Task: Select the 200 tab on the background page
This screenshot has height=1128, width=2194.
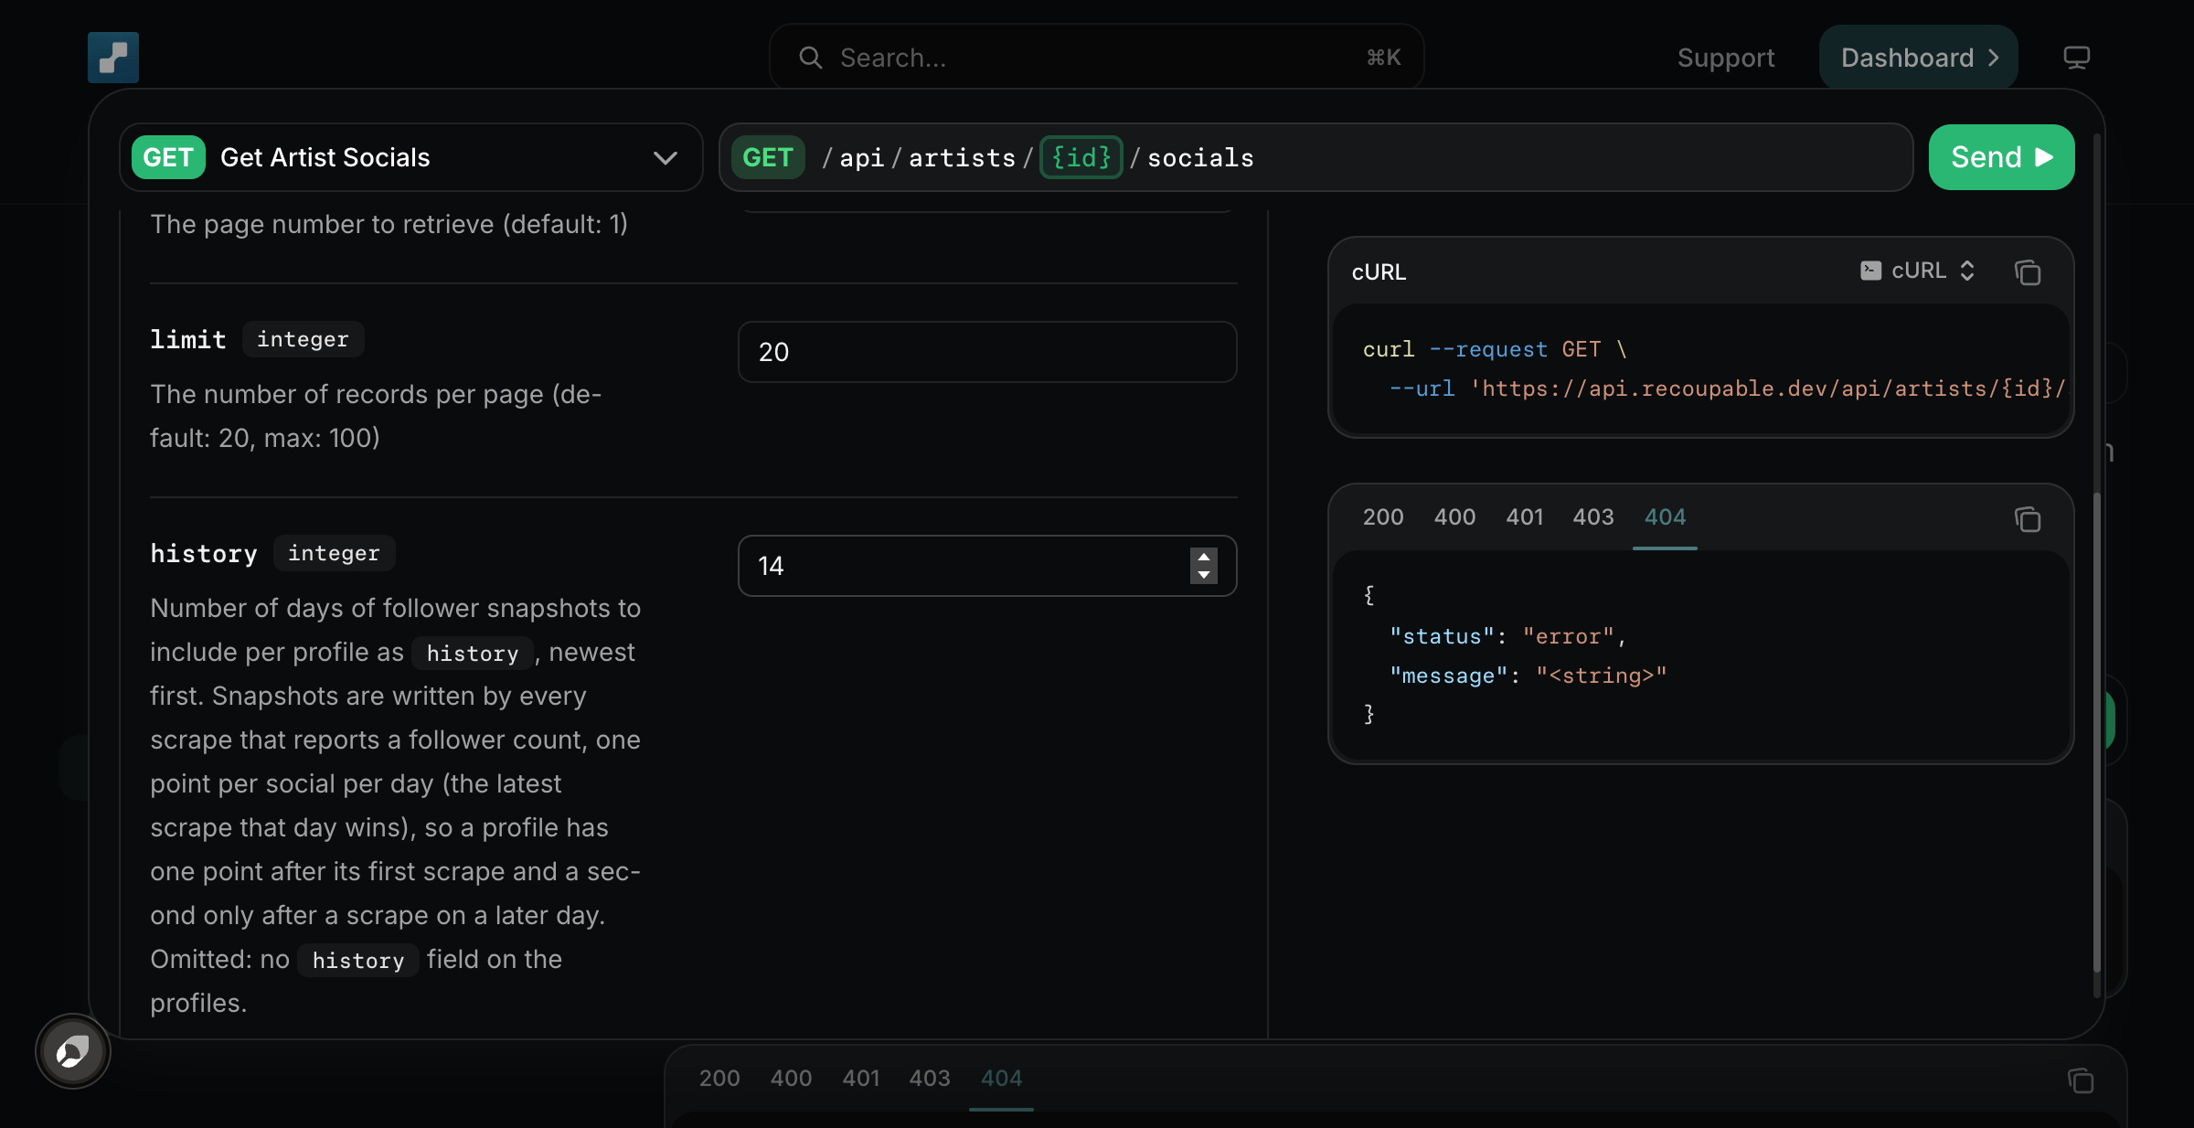Action: 719,1079
